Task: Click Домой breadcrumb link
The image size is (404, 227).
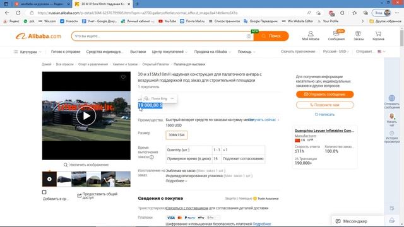Action: (x=47, y=64)
